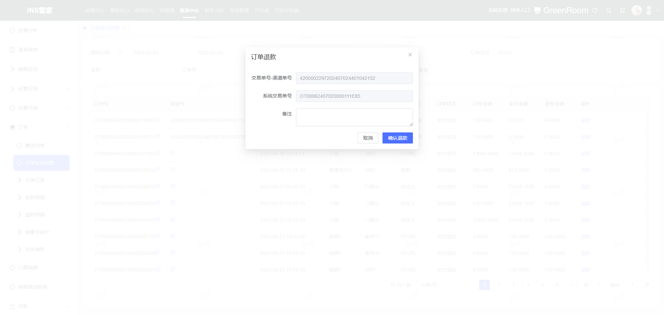
Task: Select 订单支付列表 in the sidebar
Action: pyautogui.click(x=41, y=163)
